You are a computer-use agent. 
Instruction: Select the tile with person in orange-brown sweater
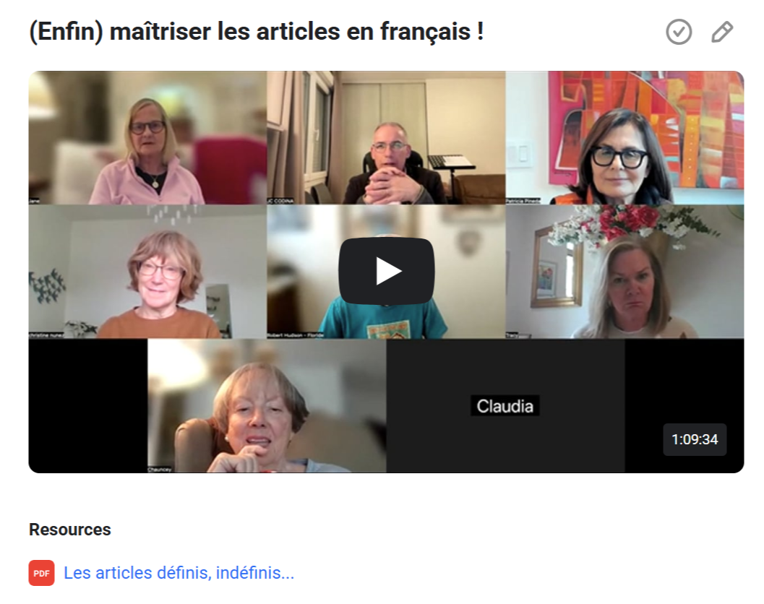pos(147,272)
